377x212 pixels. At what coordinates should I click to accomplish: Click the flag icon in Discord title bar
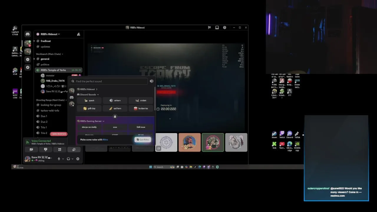(x=209, y=27)
